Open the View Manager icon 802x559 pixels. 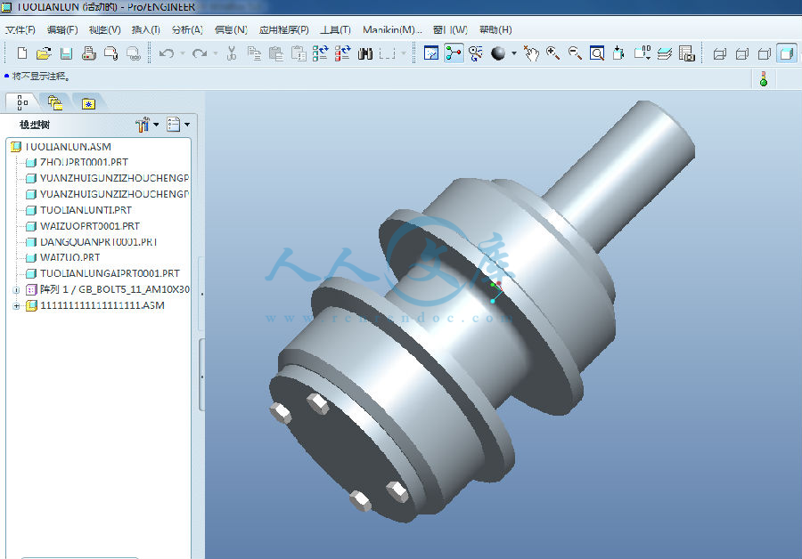pyautogui.click(x=687, y=53)
